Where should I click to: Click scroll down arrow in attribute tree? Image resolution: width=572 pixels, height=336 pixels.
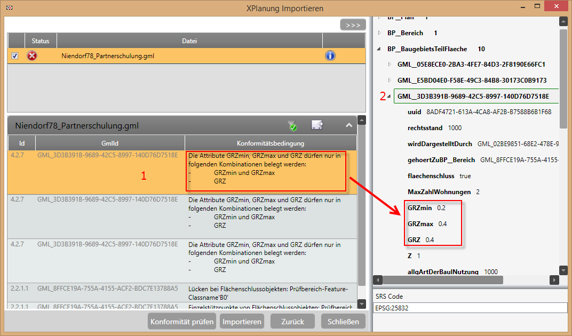coord(563,270)
